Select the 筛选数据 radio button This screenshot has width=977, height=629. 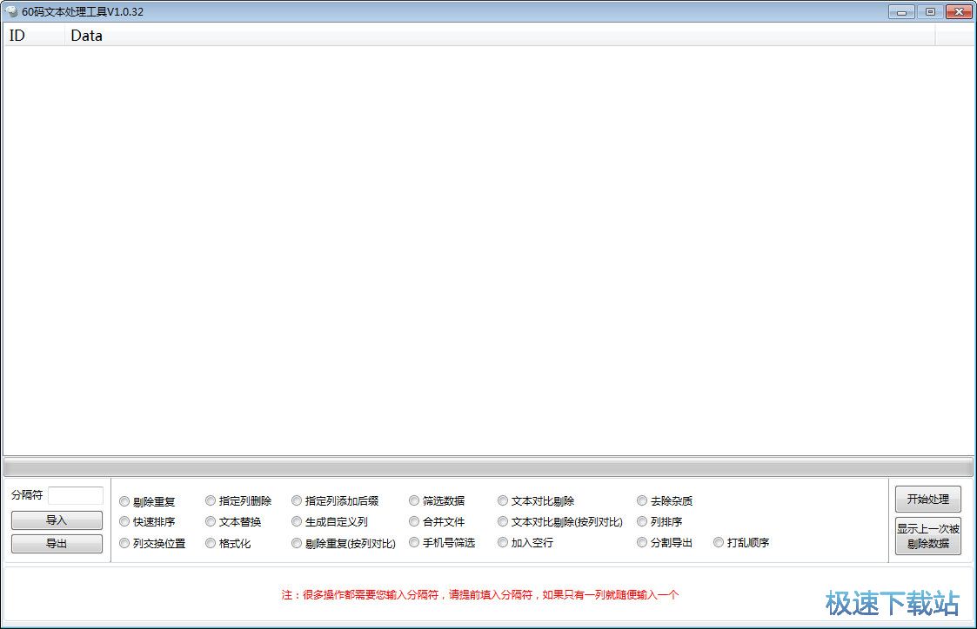click(414, 500)
